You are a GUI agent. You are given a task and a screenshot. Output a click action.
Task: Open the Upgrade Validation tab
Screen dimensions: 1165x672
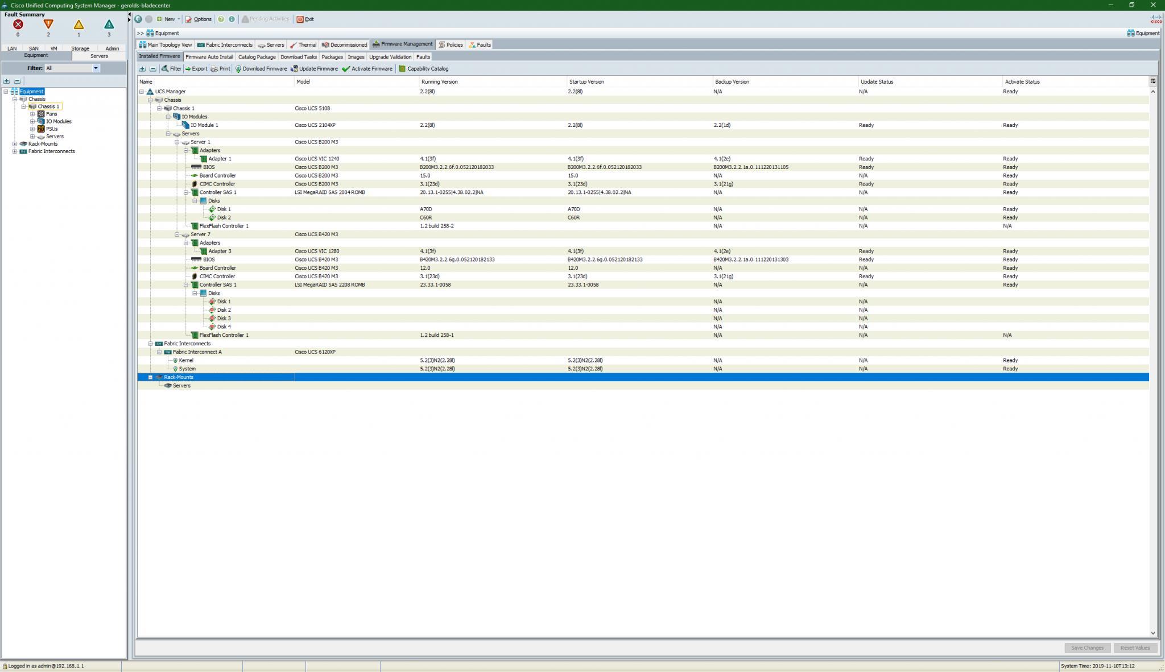[390, 57]
